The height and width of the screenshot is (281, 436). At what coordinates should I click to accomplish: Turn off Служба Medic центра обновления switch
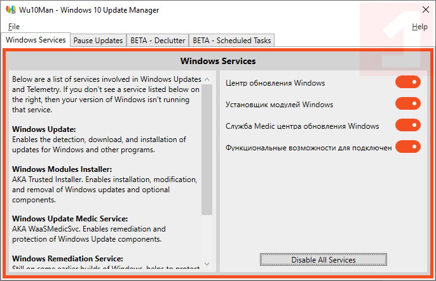[407, 125]
